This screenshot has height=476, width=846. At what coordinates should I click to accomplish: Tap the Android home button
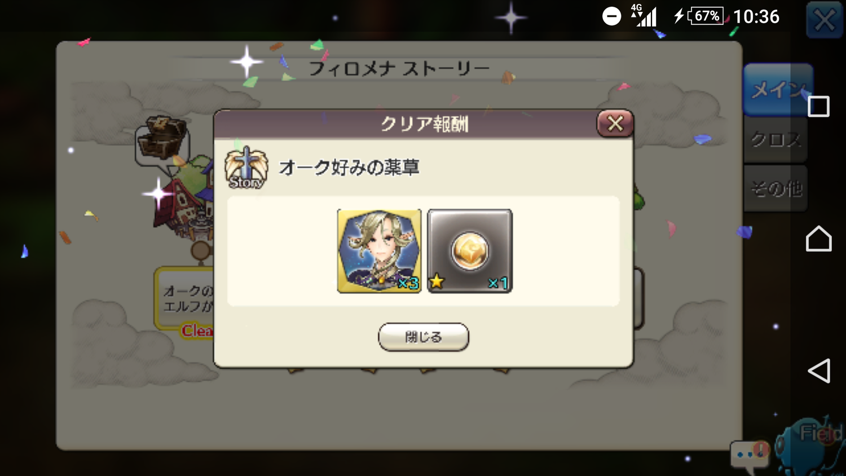pyautogui.click(x=819, y=239)
